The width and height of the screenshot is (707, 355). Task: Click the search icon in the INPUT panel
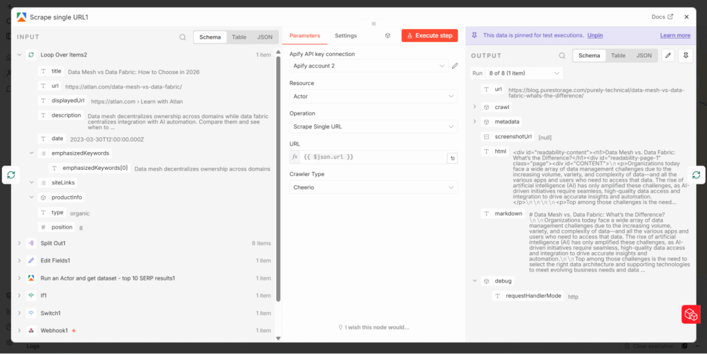click(182, 37)
